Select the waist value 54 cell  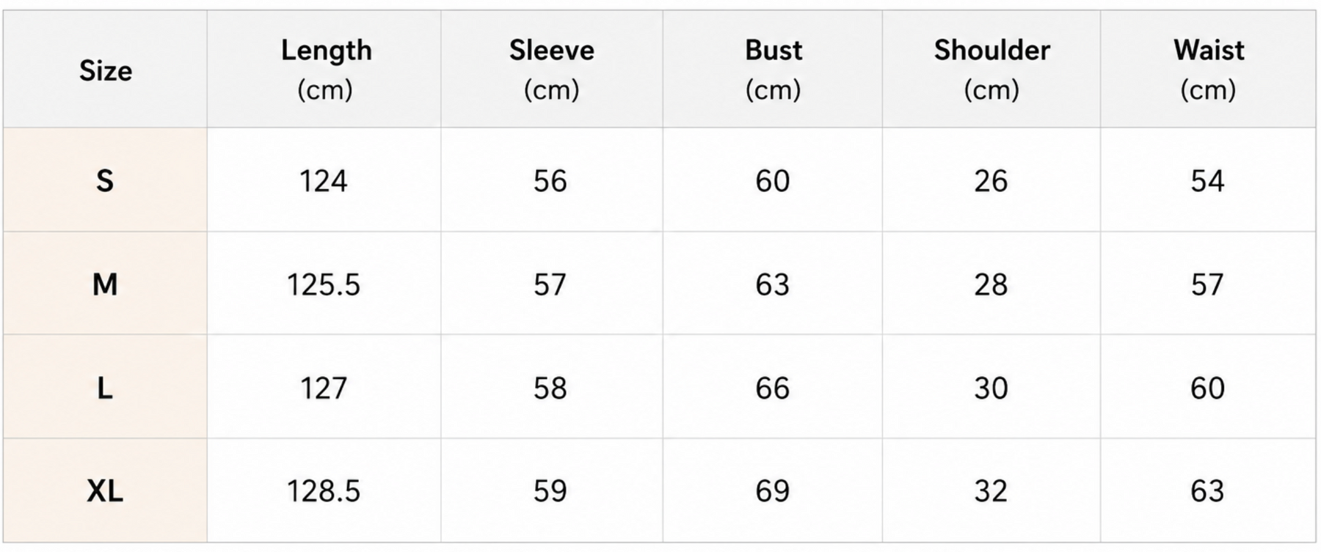pos(1208,180)
